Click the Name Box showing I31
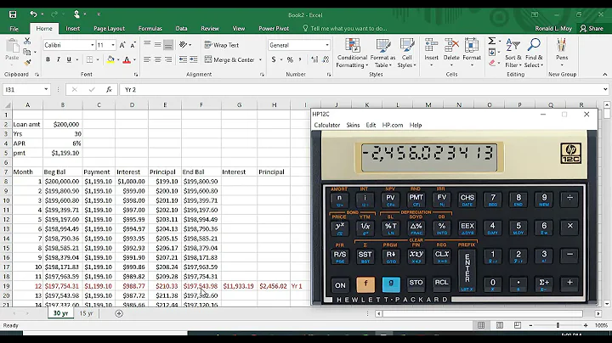This screenshot has width=612, height=343. (26, 90)
